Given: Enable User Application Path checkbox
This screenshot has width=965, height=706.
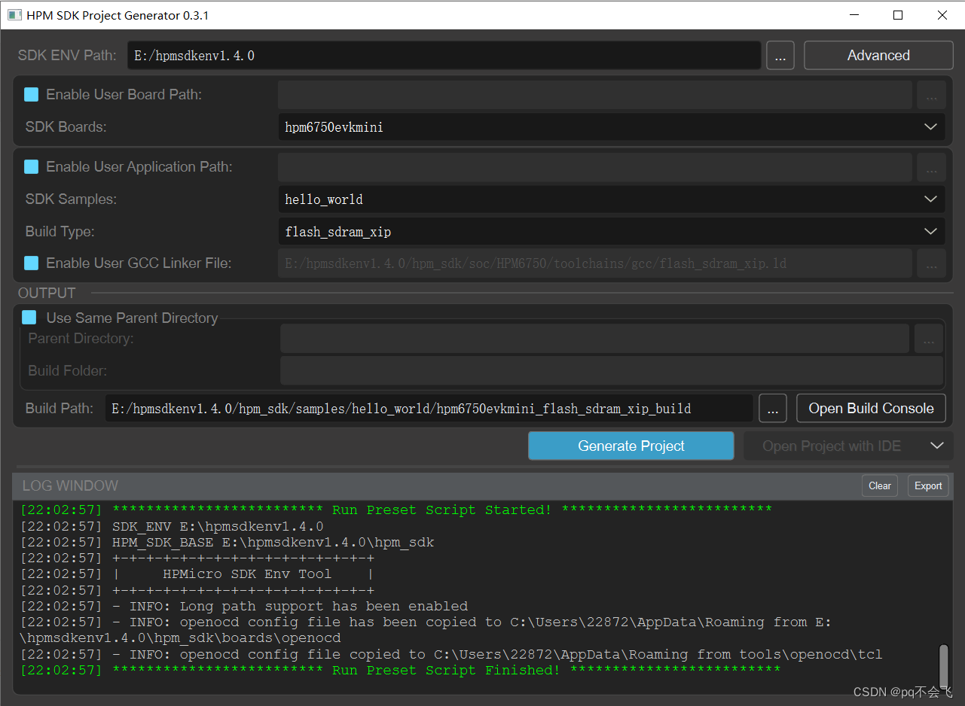Looking at the screenshot, I should tap(31, 166).
